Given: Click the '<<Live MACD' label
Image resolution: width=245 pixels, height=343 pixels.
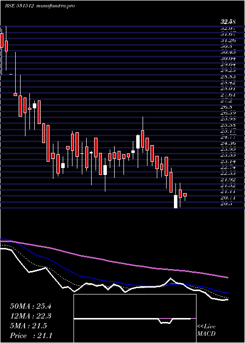Looking at the screenshot, I should tap(206, 330).
